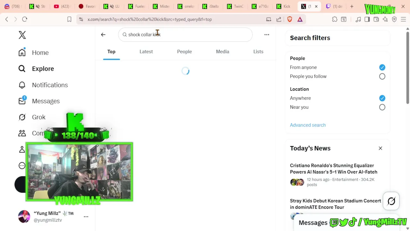410x231 pixels.
Task: Open browser extensions puzzle icon
Action: click(x=335, y=19)
